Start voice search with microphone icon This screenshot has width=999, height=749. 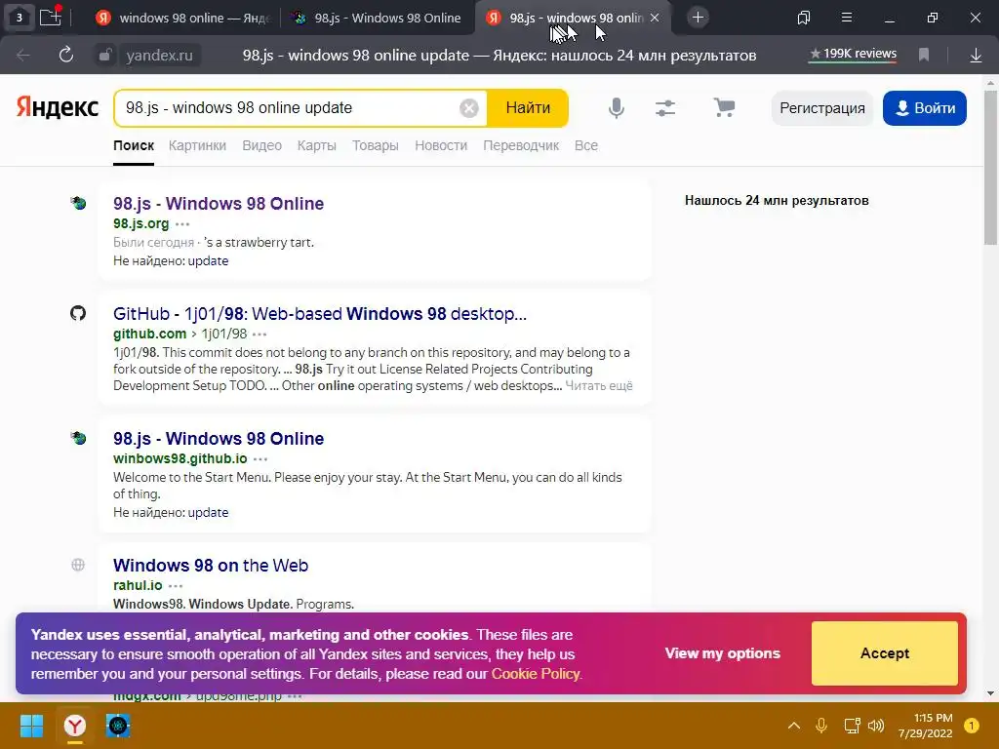coord(617,107)
